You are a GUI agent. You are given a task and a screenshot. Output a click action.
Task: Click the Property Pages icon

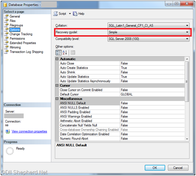[x=73, y=53]
